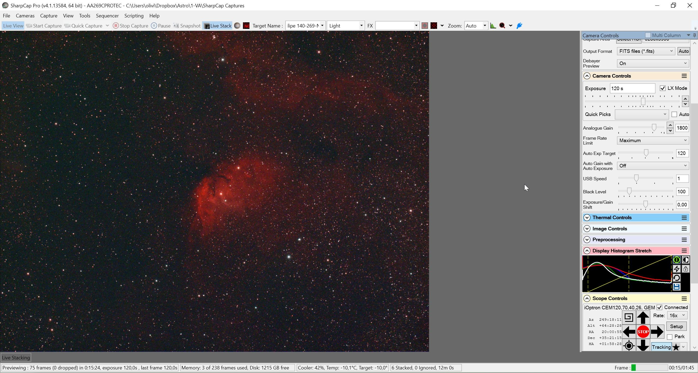Screen dimensions: 698x373
Task: Open the Sequencer menu
Action: [x=107, y=16]
